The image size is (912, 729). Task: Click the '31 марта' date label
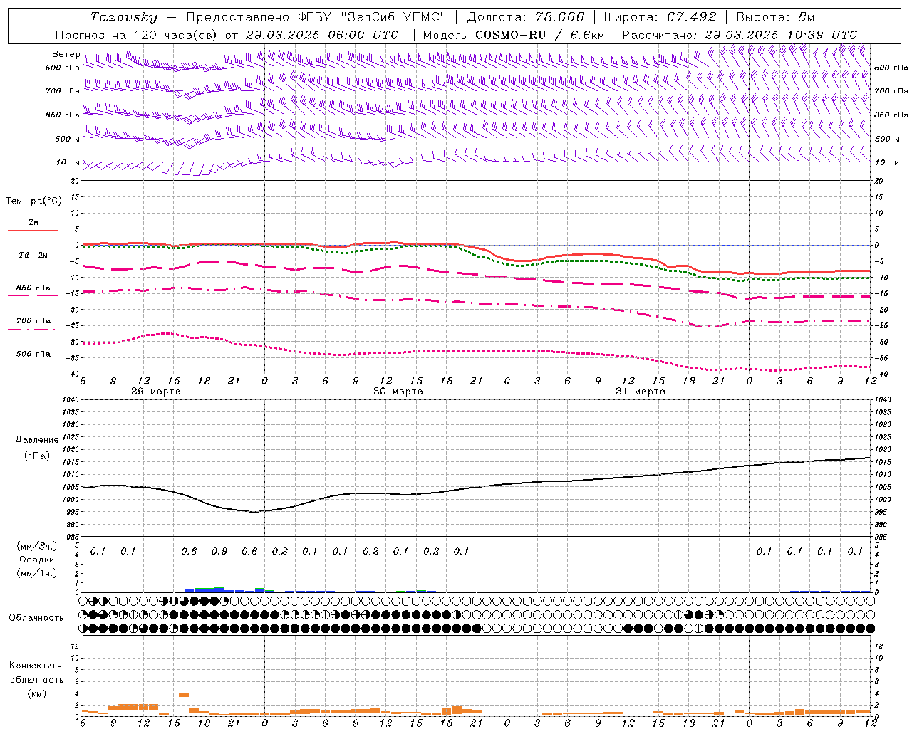click(x=641, y=392)
